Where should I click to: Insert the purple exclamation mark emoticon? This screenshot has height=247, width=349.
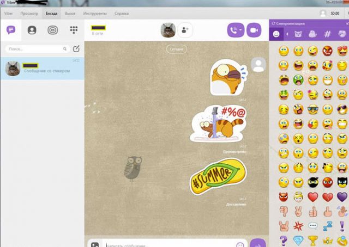point(342,226)
